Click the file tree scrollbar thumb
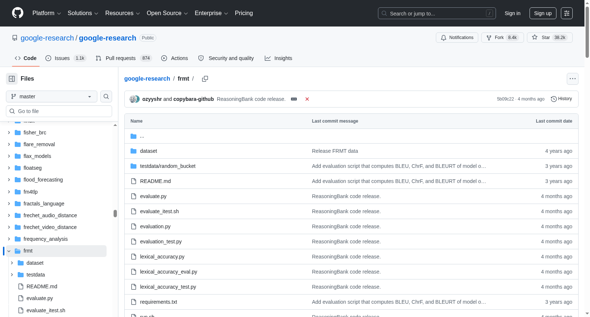This screenshot has height=317, width=590. pos(115,214)
